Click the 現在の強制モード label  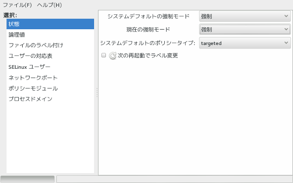[x=148, y=30]
